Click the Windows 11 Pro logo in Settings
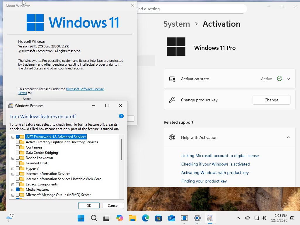The width and height of the screenshot is (300, 225). coord(175,46)
